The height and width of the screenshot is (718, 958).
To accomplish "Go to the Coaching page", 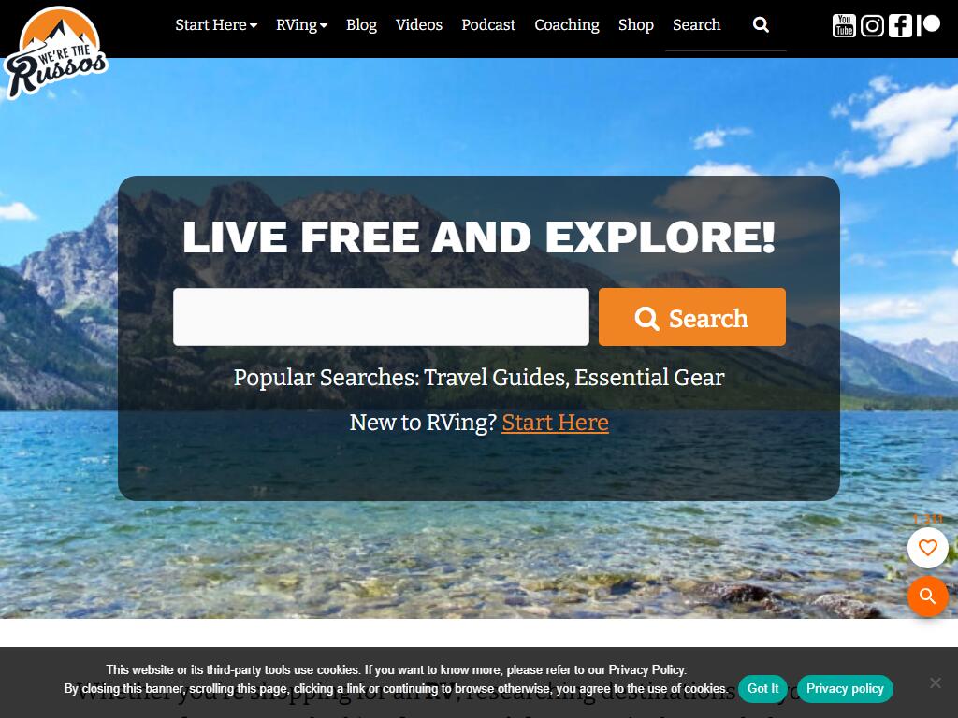I will [566, 25].
